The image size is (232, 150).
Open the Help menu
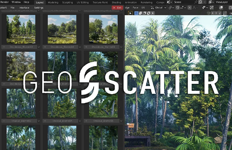pos(26,2)
